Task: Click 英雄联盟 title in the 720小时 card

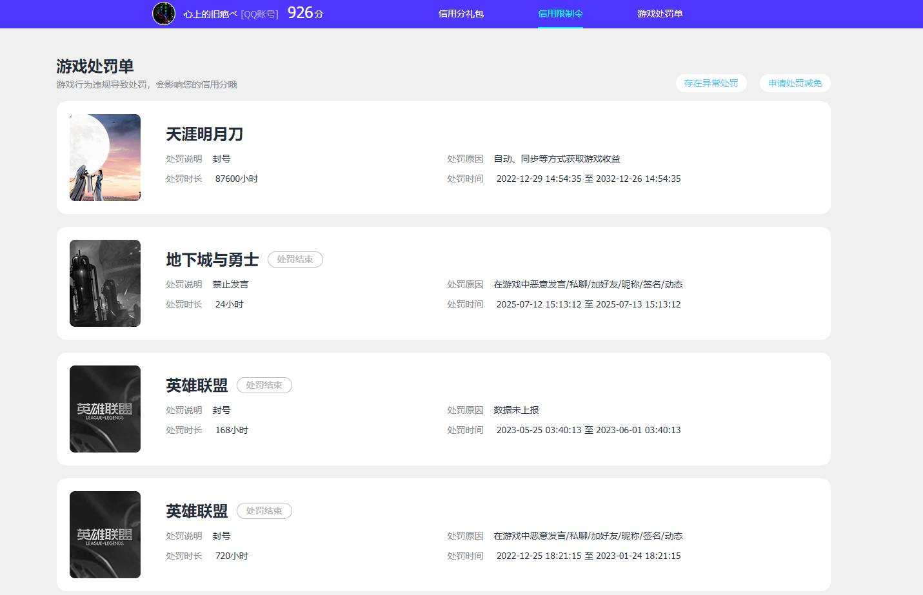Action: click(x=197, y=511)
